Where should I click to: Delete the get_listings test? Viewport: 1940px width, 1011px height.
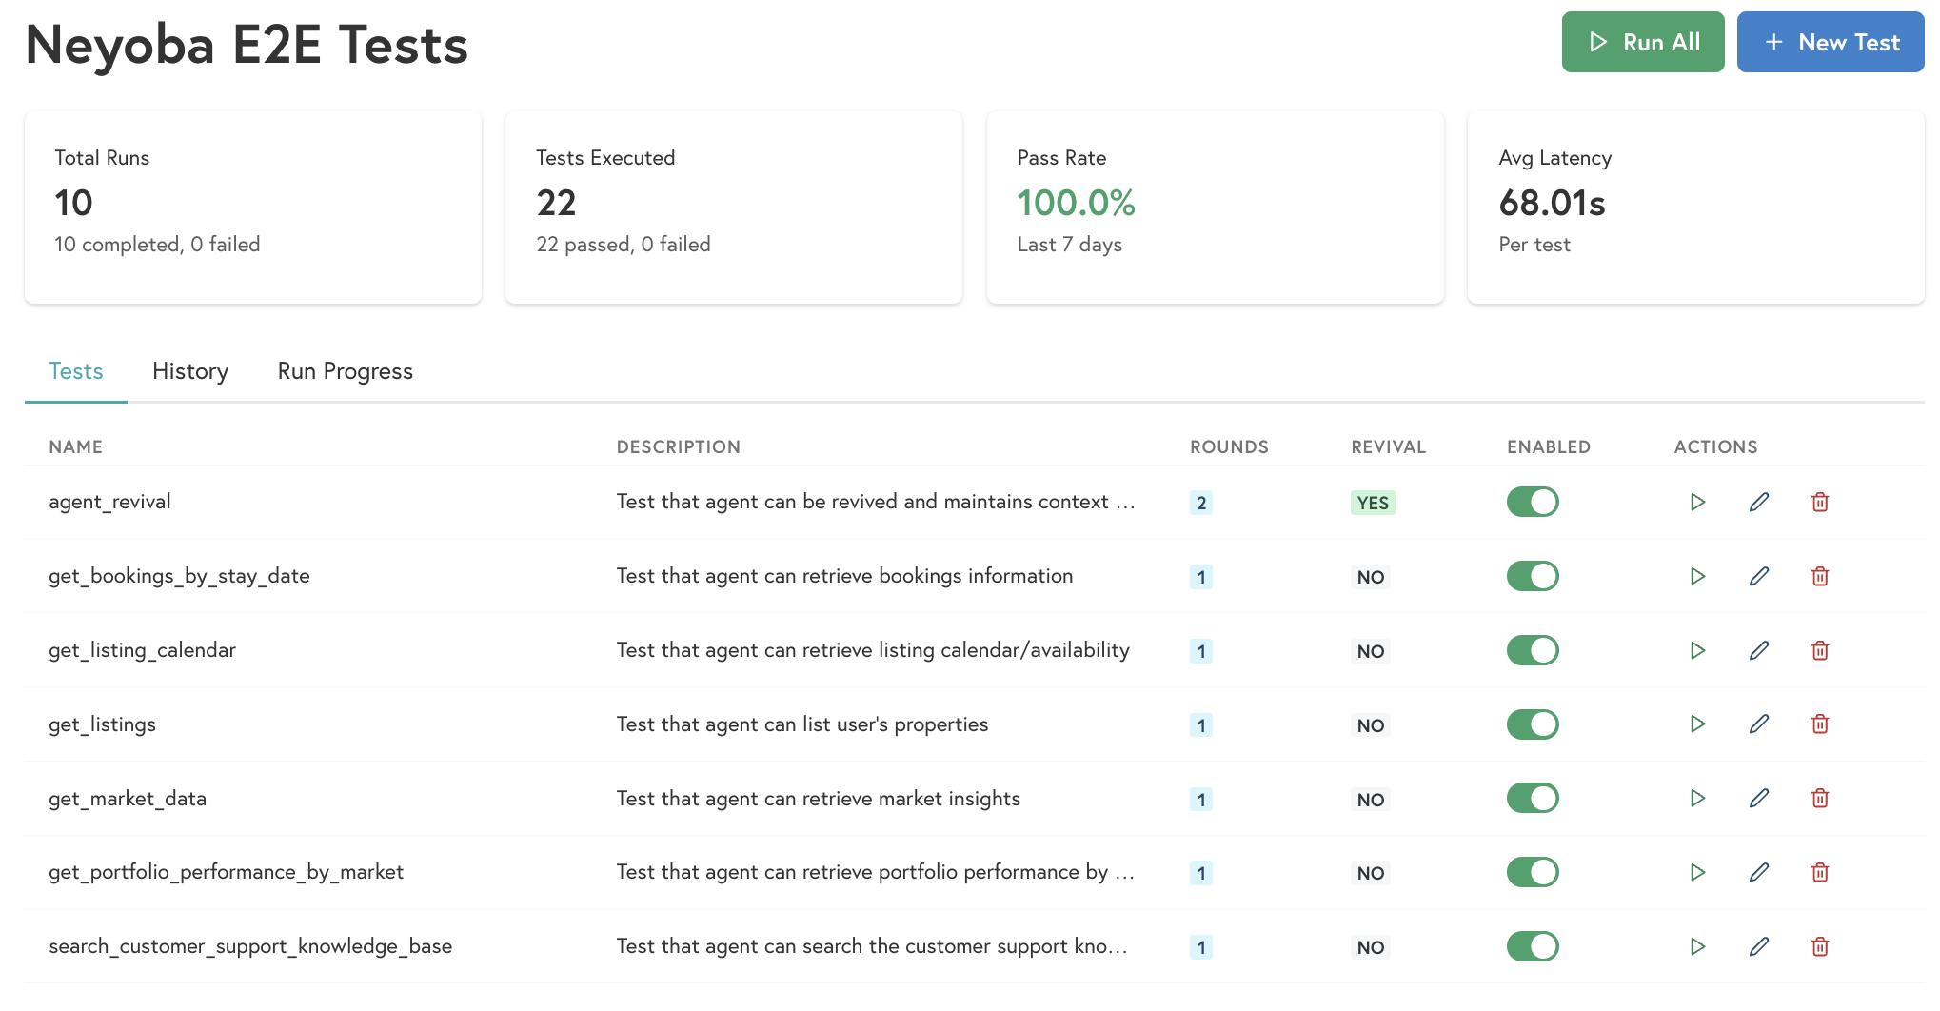(x=1820, y=724)
